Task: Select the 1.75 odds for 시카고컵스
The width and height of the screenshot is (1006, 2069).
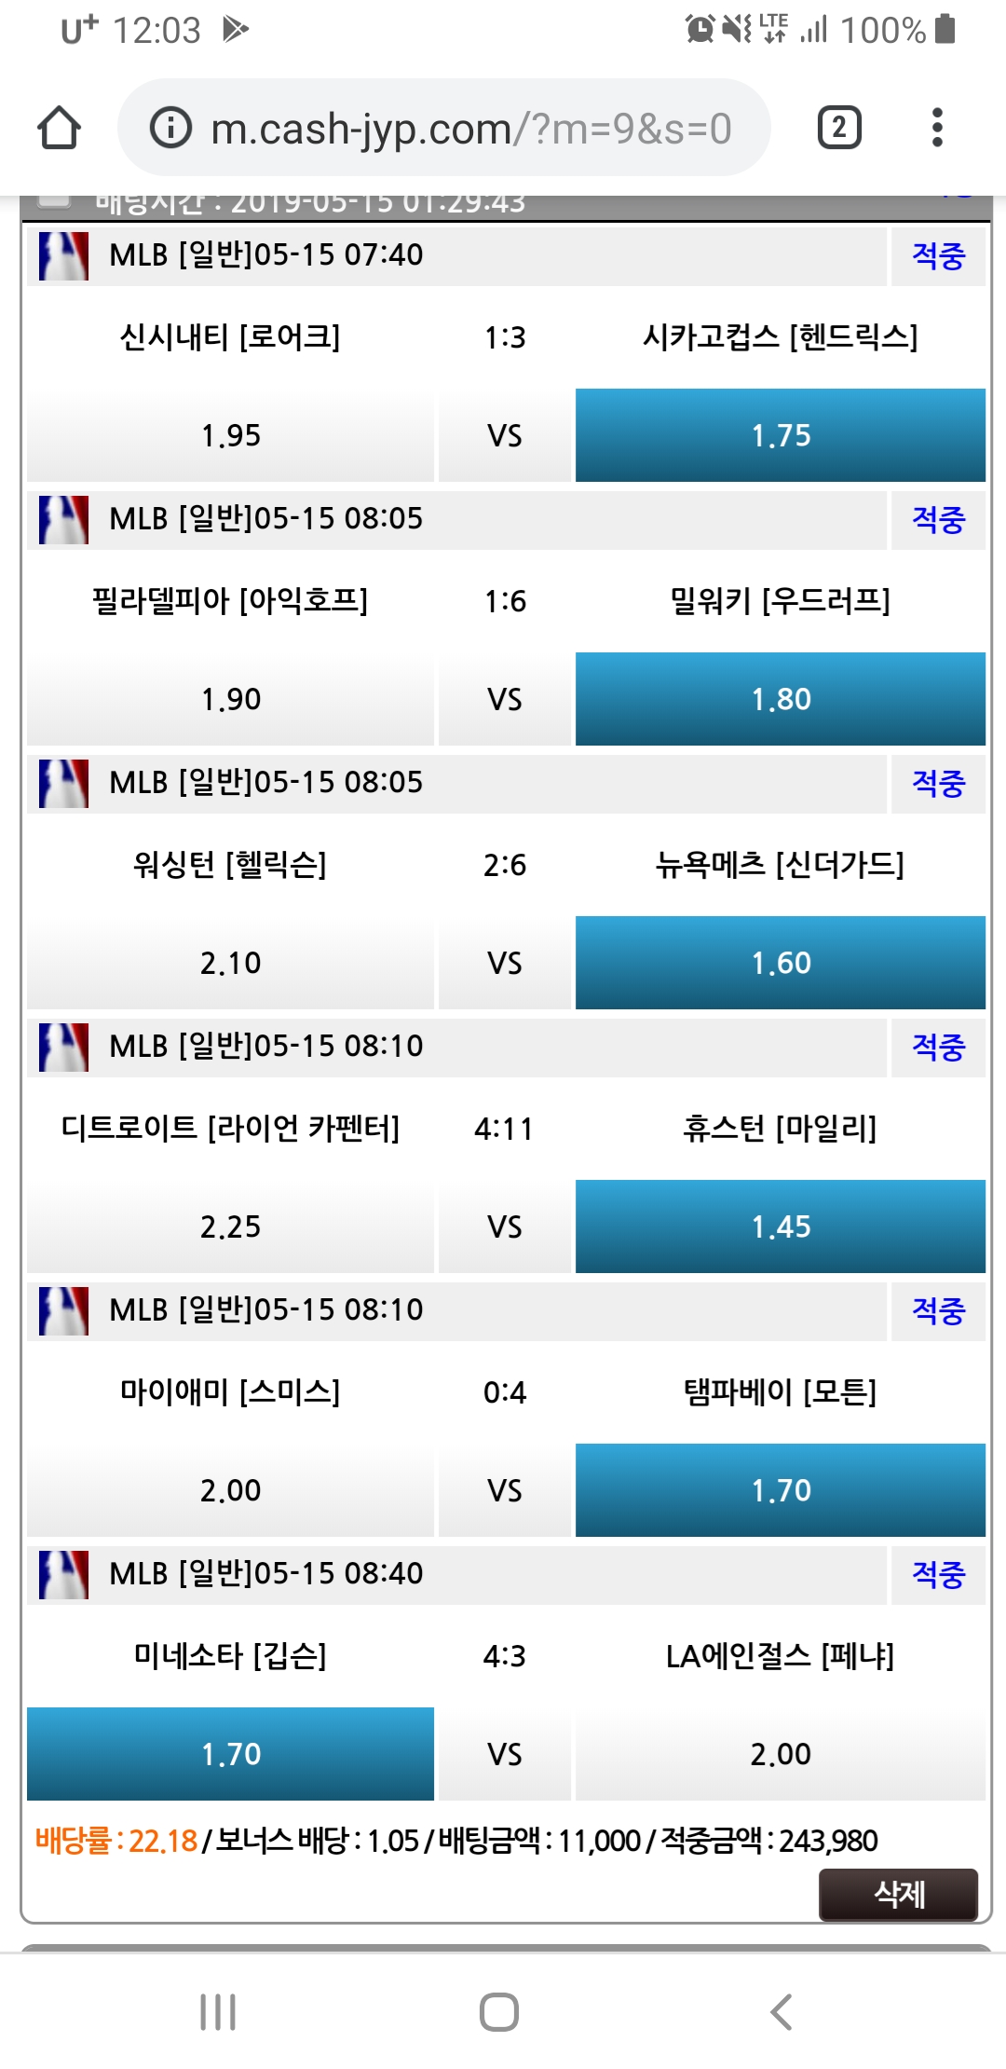Action: [780, 435]
